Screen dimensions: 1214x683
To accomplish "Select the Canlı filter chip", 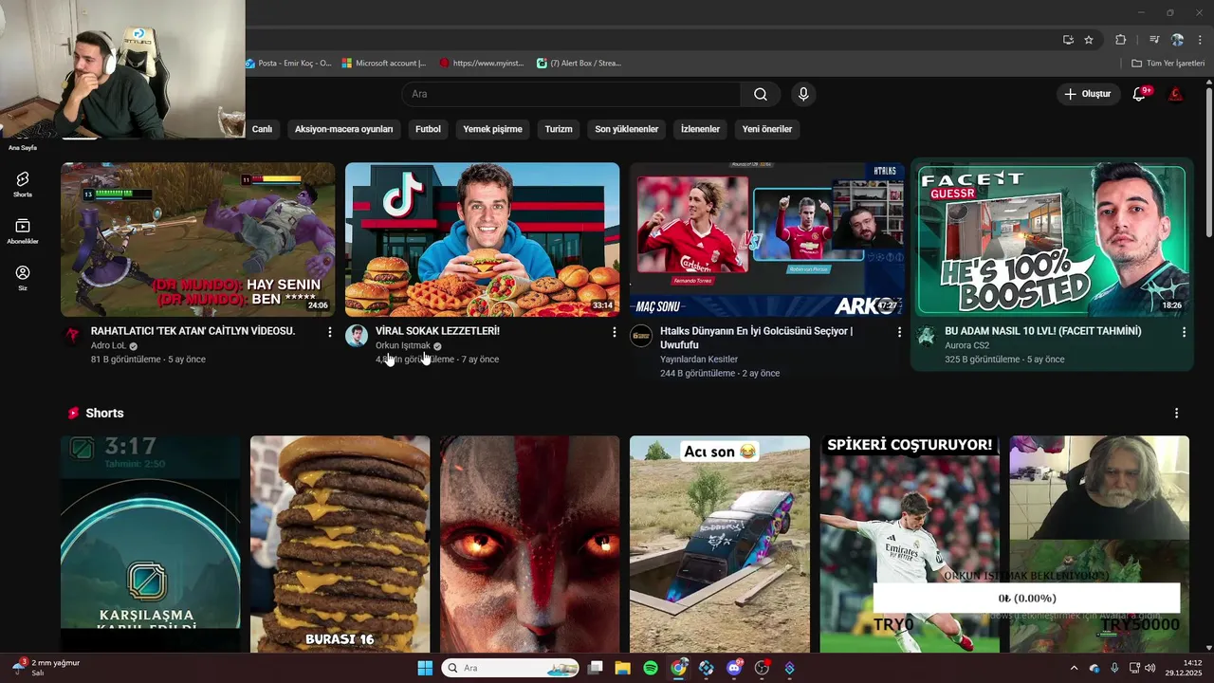I will point(262,129).
